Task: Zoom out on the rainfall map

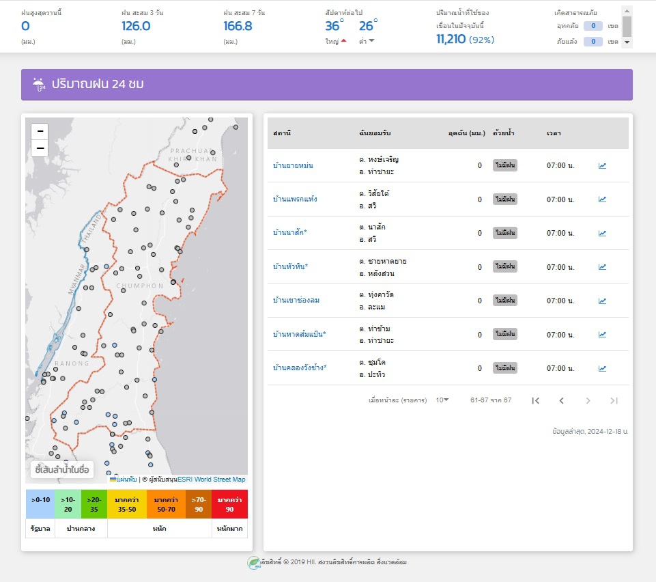Action: click(40, 148)
